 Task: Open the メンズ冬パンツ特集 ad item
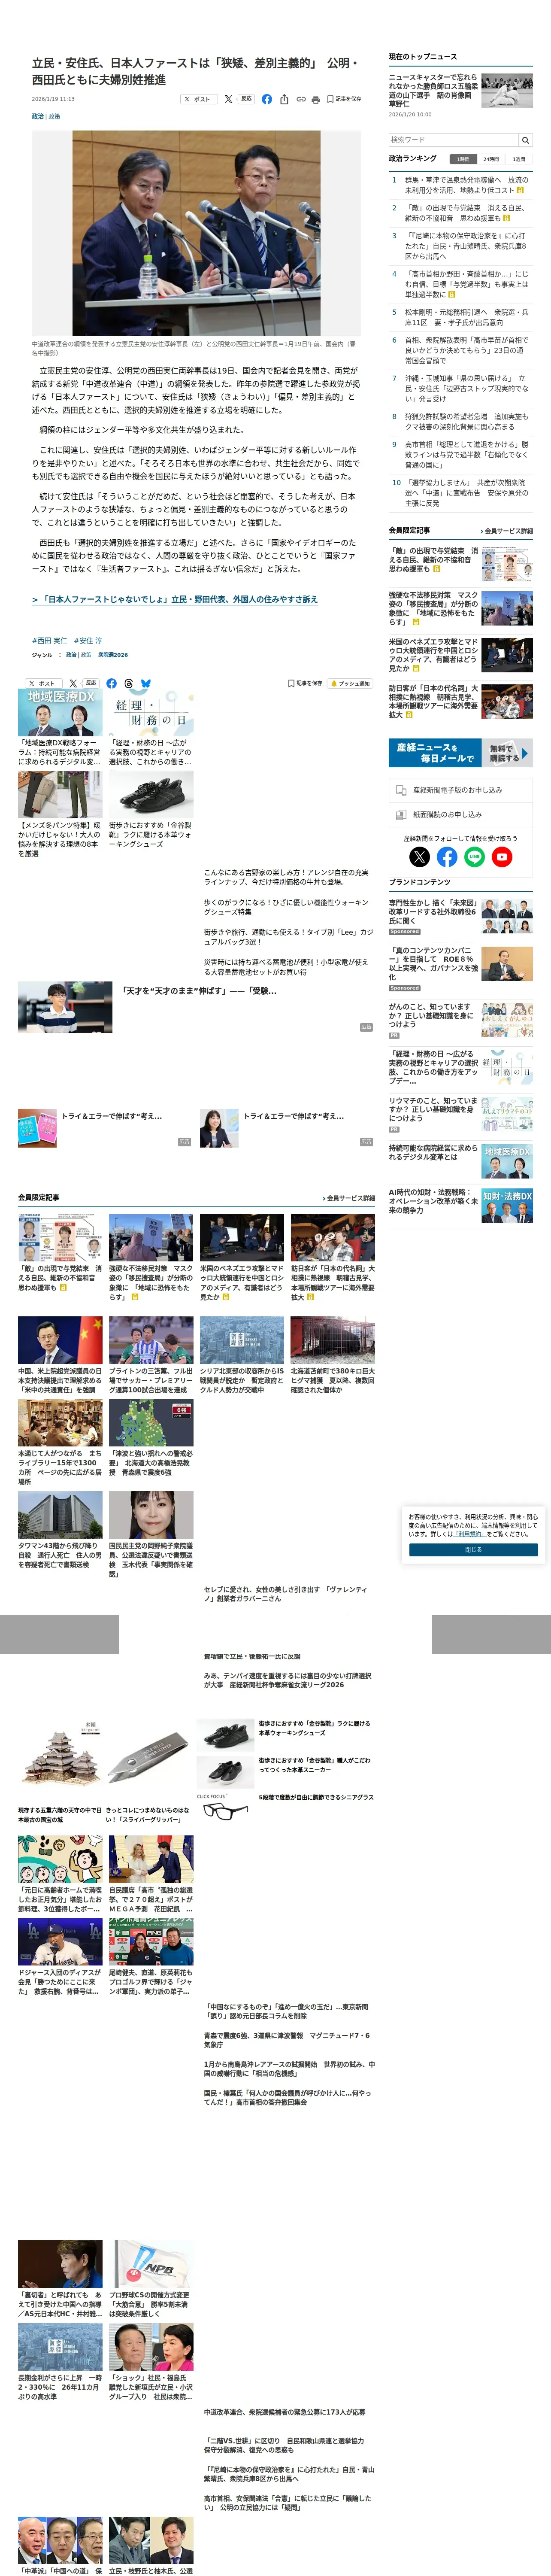[x=60, y=815]
